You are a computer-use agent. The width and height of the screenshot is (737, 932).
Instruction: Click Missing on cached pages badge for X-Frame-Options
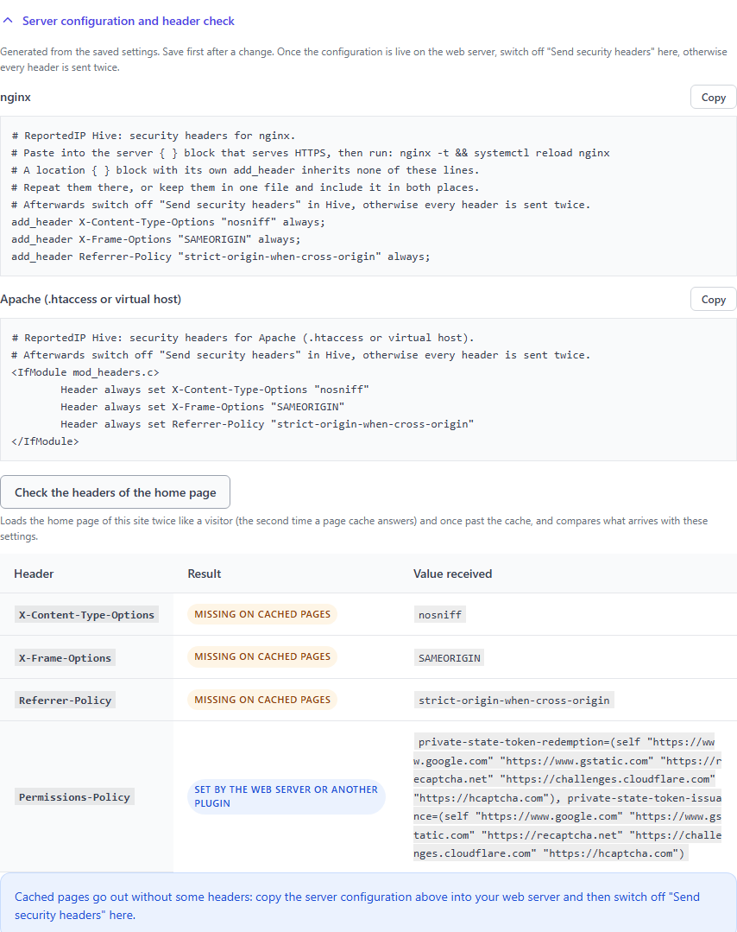click(262, 656)
